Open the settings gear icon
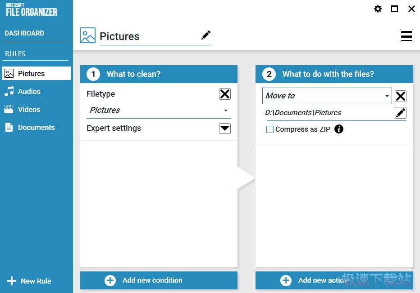420x293 pixels. pos(378,9)
